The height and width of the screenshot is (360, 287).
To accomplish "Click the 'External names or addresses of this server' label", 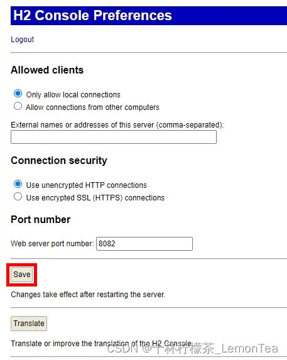I will pos(117,125).
